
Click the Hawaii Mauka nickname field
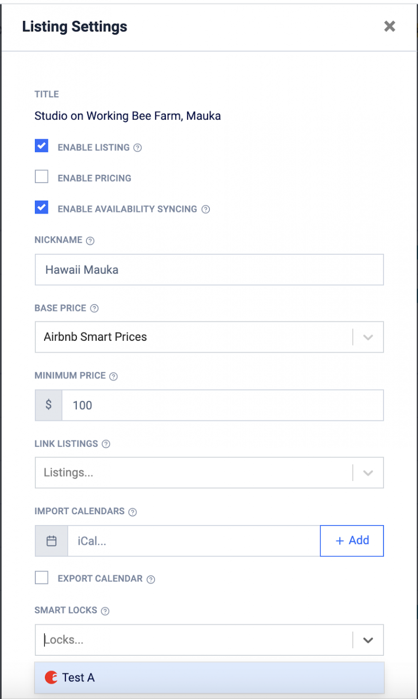209,269
